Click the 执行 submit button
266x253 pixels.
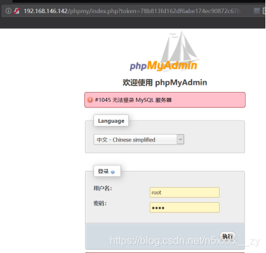[x=227, y=236]
